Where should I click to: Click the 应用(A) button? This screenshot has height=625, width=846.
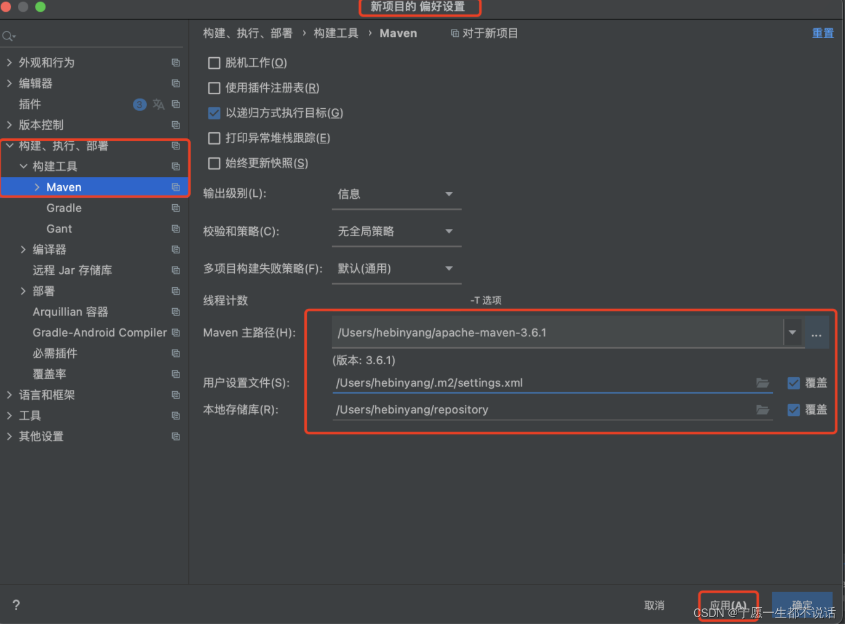tap(729, 606)
